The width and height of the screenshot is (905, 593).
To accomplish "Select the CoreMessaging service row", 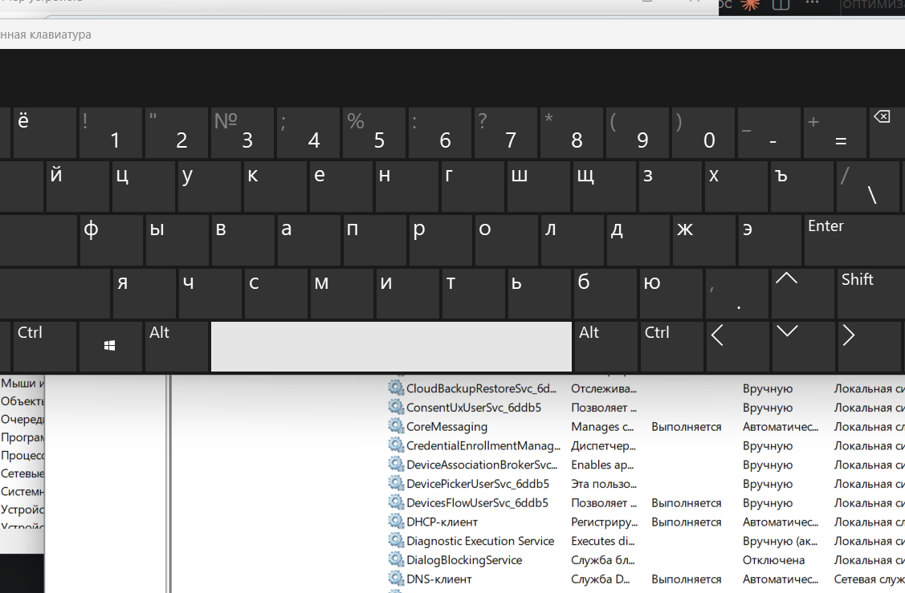I will [x=646, y=426].
